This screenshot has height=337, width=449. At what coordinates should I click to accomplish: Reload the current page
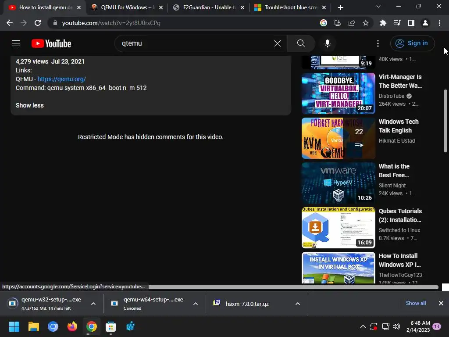click(x=38, y=23)
